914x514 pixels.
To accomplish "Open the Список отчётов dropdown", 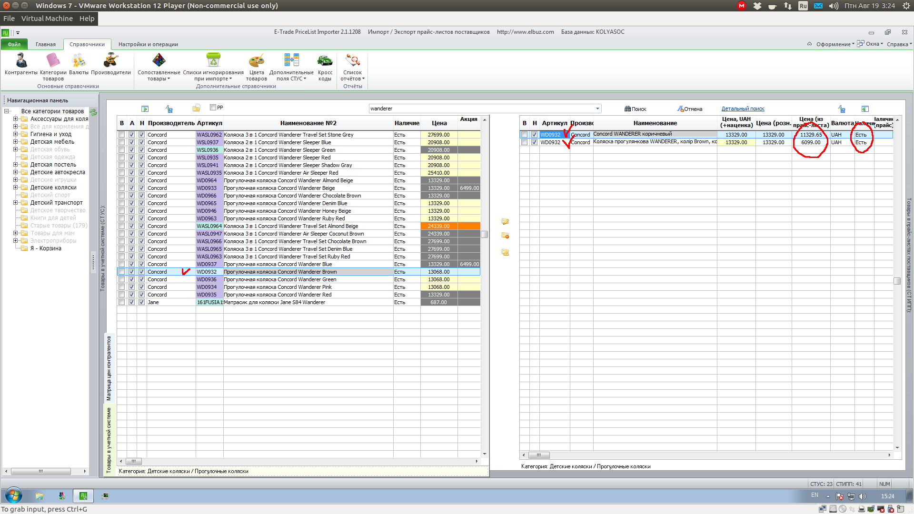I will [x=353, y=67].
